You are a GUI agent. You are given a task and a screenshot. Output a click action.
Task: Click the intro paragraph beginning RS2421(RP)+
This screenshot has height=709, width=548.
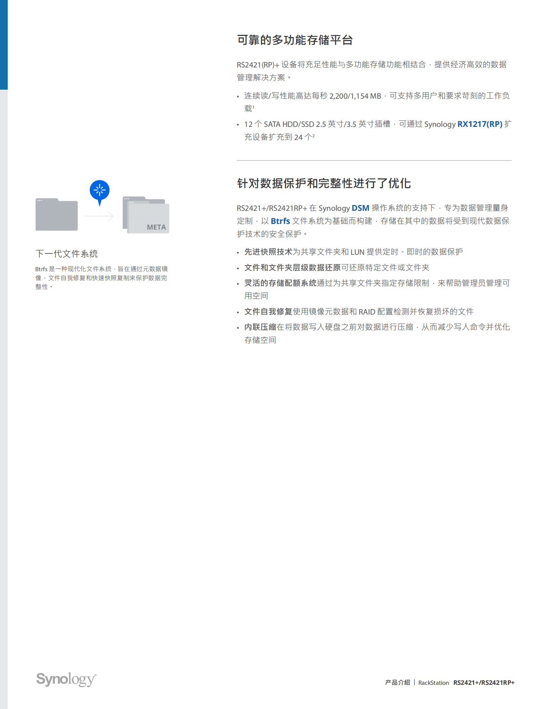pyautogui.click(x=372, y=71)
